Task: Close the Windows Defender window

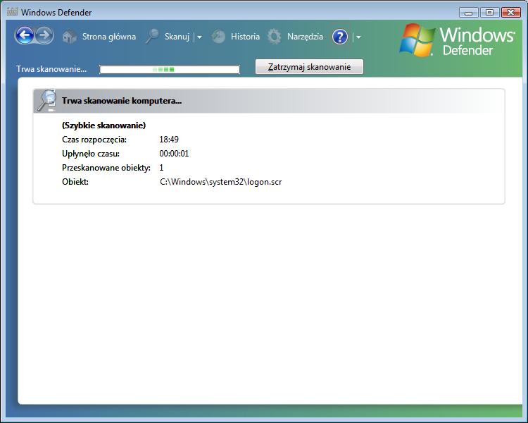Action: point(511,13)
